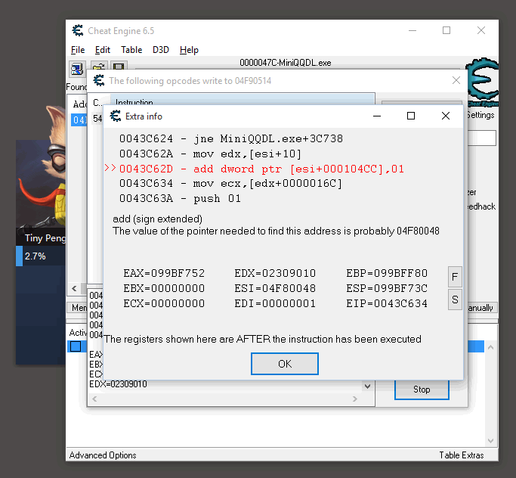Image resolution: width=516 pixels, height=478 pixels.
Task: Click the 2.7% progress bar in background window
Action: 41,256
